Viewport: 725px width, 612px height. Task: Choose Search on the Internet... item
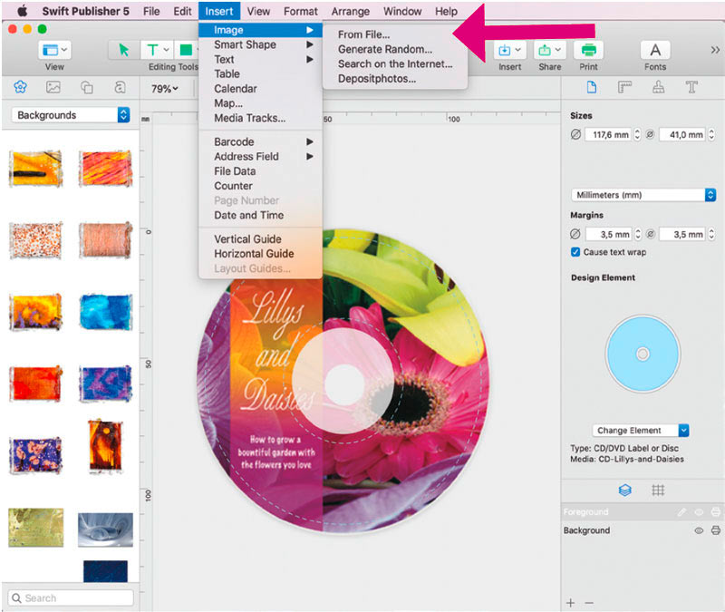click(395, 63)
